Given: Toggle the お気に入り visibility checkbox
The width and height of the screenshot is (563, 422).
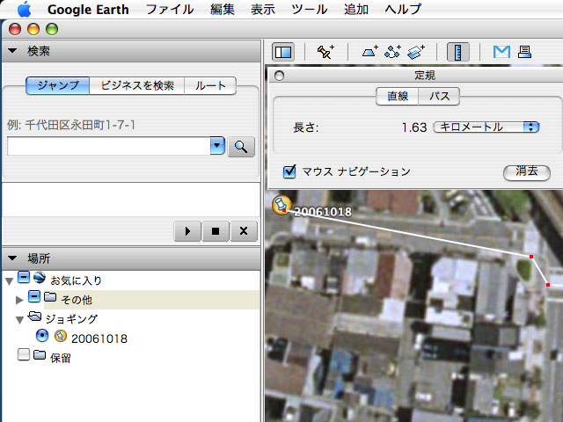Looking at the screenshot, I should click(x=24, y=278).
